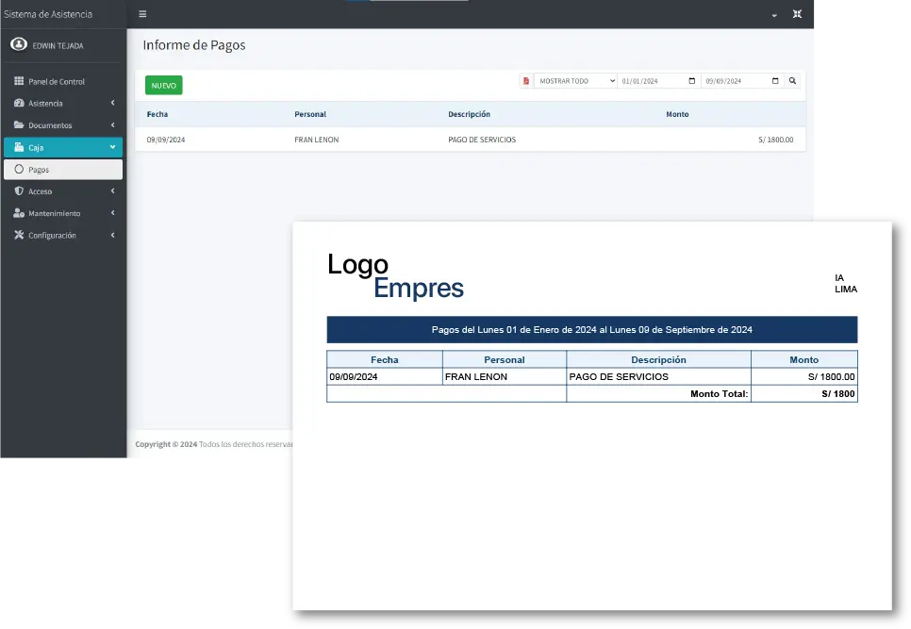Image resolution: width=911 pixels, height=629 pixels.
Task: Open the MOSTRAR TODO dropdown
Action: coord(575,81)
